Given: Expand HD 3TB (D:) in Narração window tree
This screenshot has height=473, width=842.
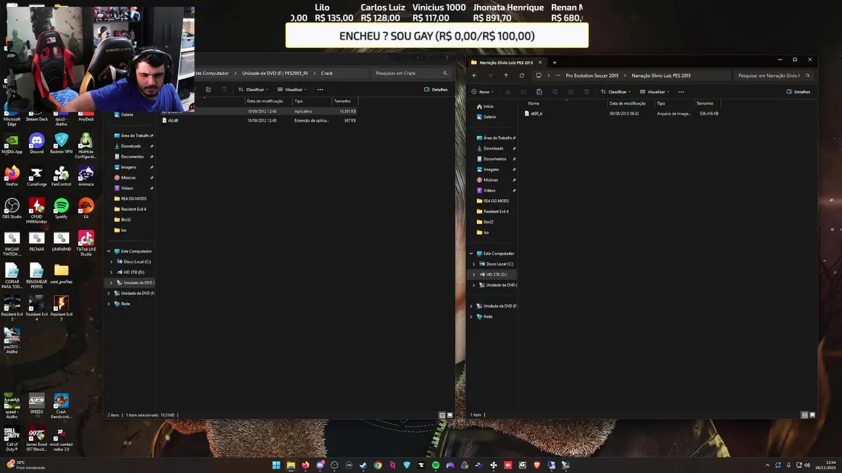Looking at the screenshot, I should pyautogui.click(x=474, y=275).
